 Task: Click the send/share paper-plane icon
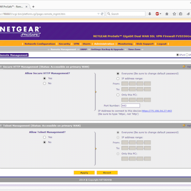188,14
